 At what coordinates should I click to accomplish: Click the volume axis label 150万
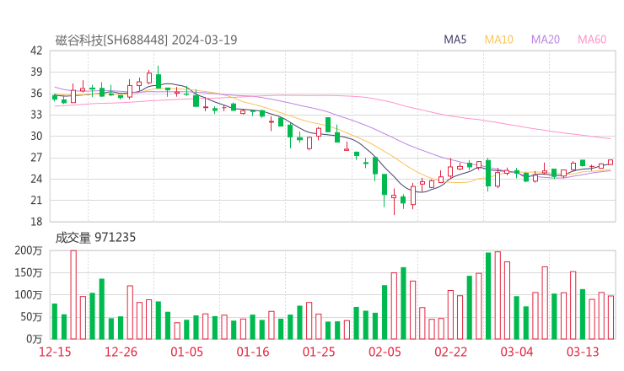[29, 272]
